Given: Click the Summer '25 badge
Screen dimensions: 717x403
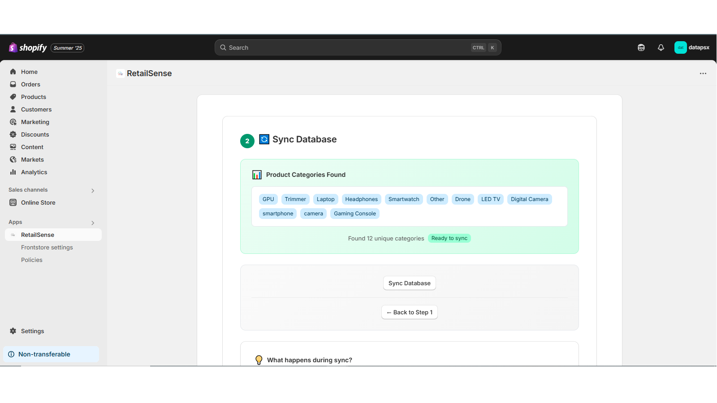Looking at the screenshot, I should [68, 48].
